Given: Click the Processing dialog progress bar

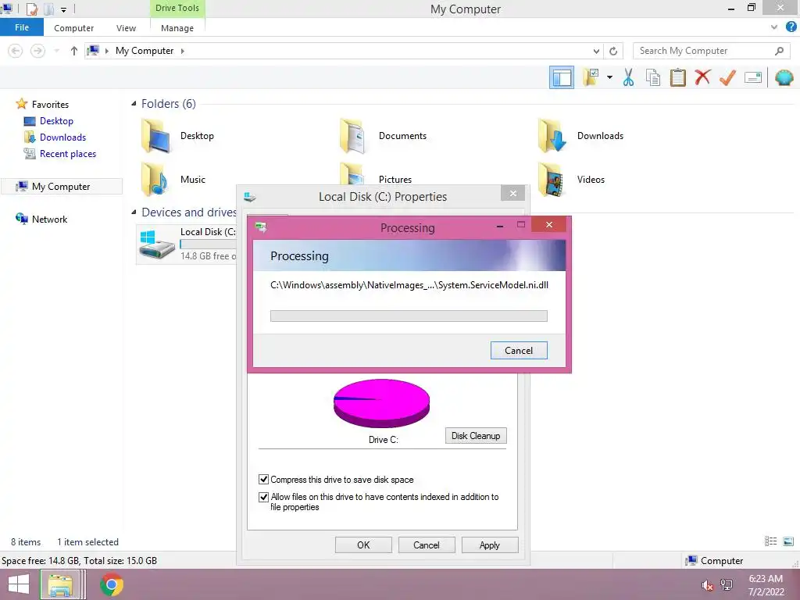Looking at the screenshot, I should pos(409,316).
